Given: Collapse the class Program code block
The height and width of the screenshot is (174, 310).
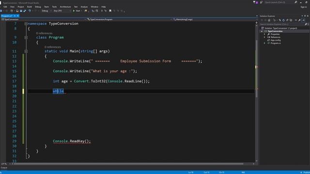Looking at the screenshot, I should coord(26,38).
